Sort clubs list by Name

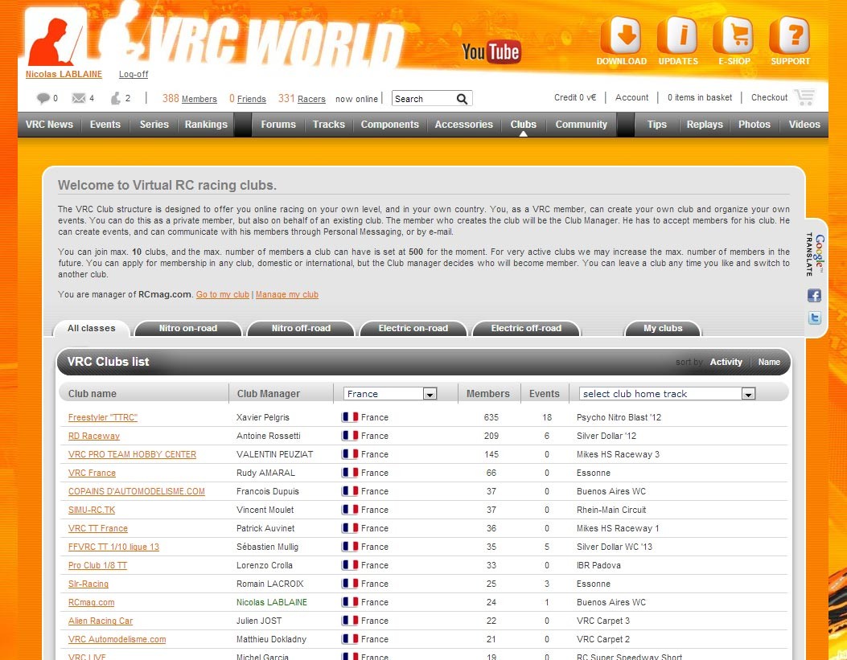pyautogui.click(x=769, y=362)
